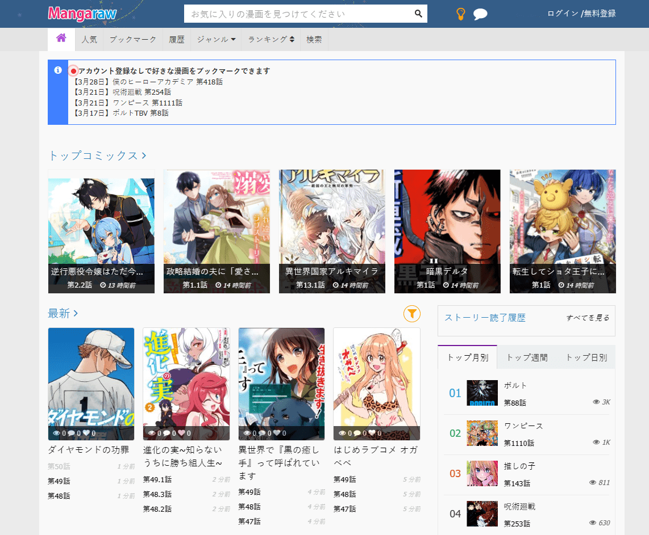The image size is (649, 535).
Task: Go to home via house icon
Action: [x=61, y=38]
